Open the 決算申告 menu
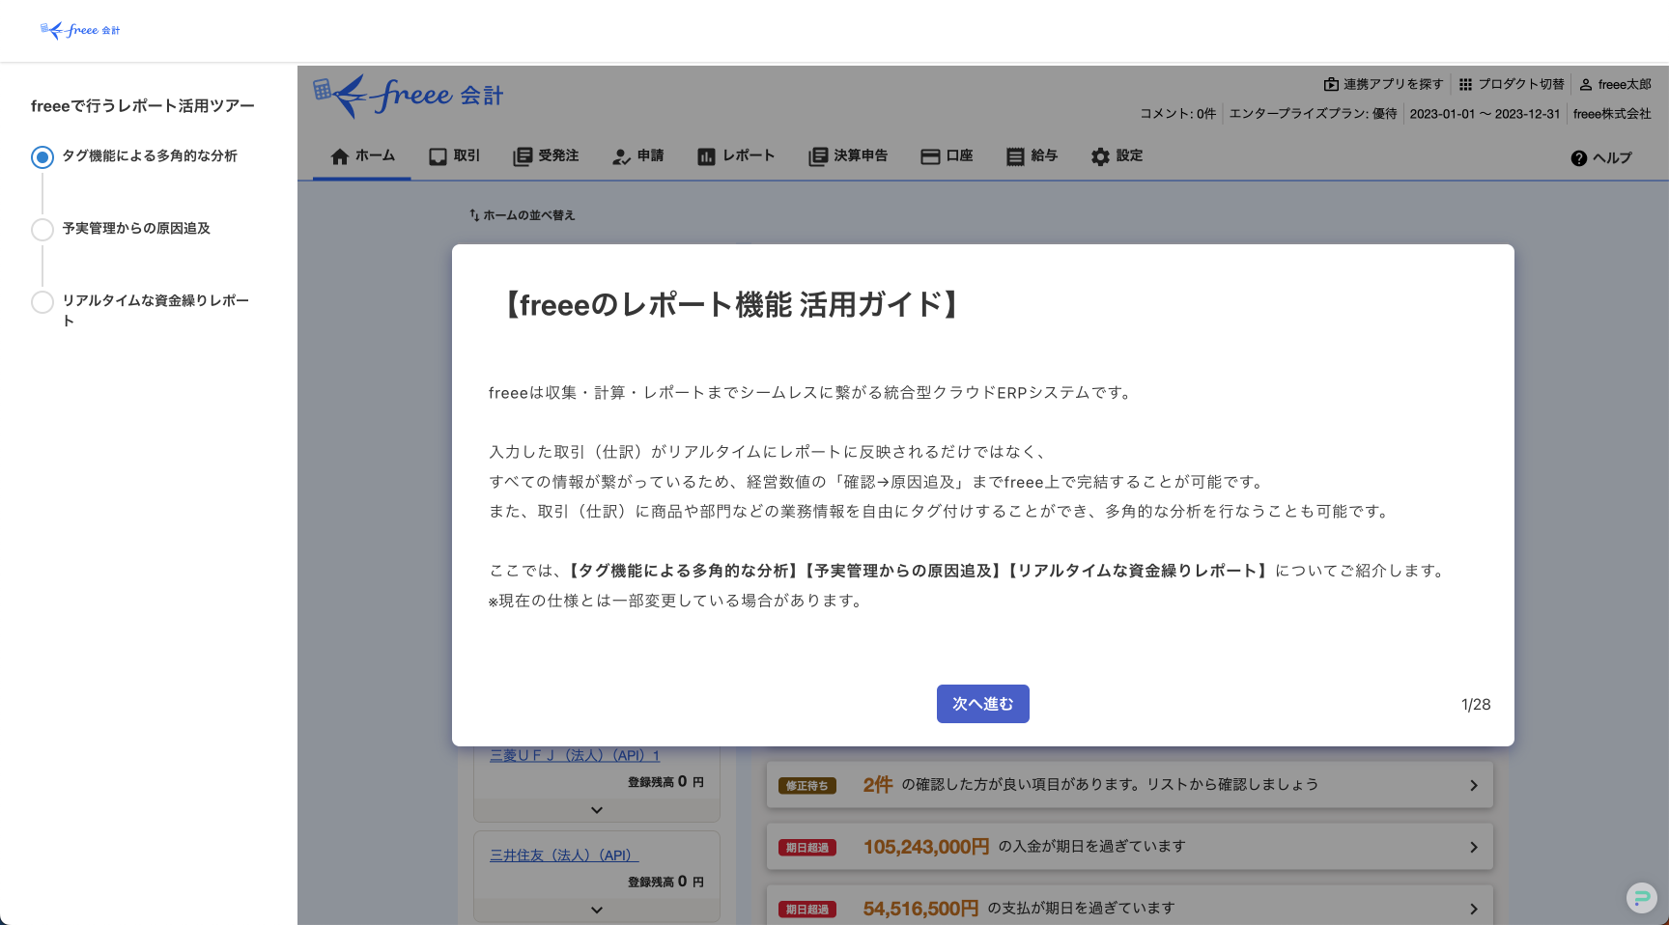Image resolution: width=1669 pixels, height=925 pixels. [848, 156]
